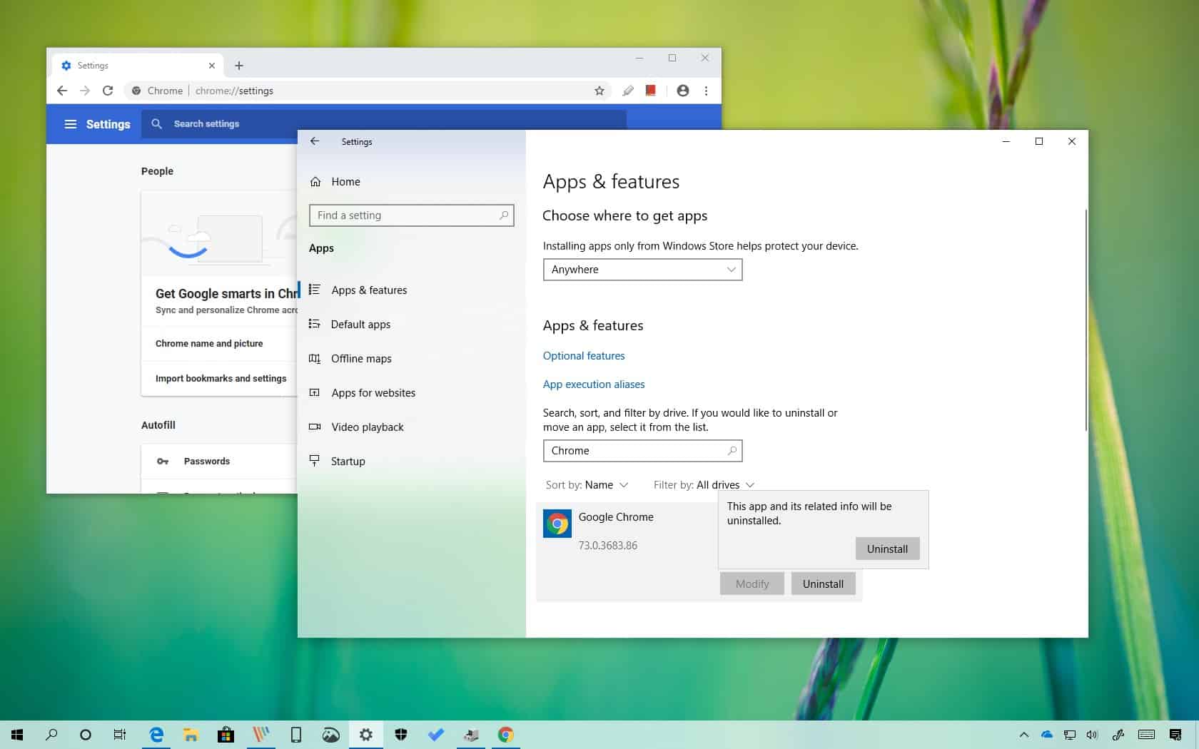Open the Photos app on taskbar

(331, 735)
